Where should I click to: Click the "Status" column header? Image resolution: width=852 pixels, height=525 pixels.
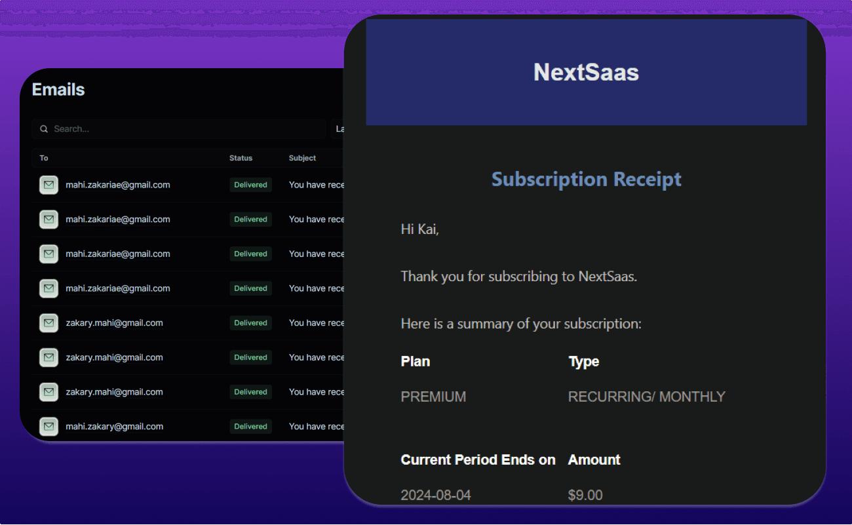pyautogui.click(x=241, y=158)
